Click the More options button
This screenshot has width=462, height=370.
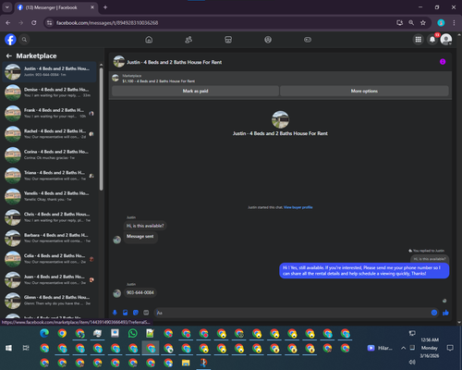[x=364, y=91]
